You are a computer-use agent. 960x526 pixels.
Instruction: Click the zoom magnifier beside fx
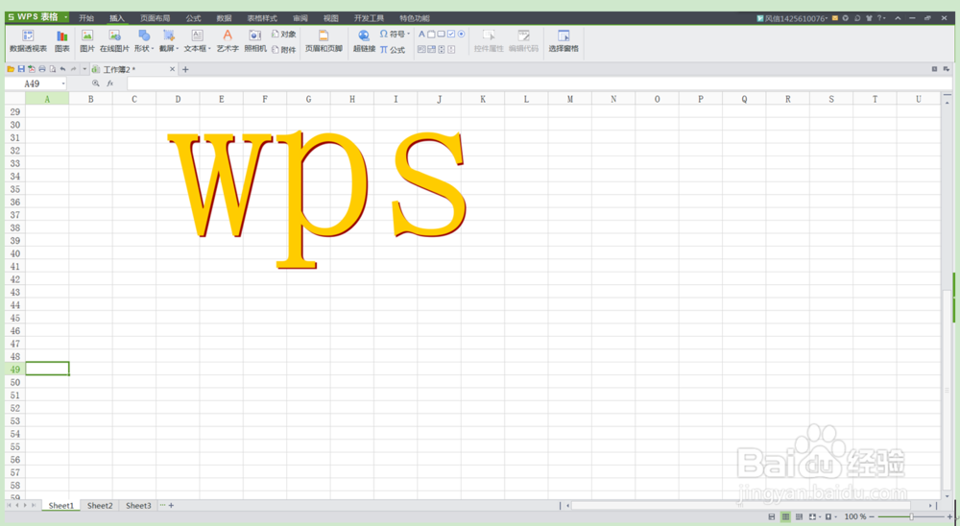[95, 84]
